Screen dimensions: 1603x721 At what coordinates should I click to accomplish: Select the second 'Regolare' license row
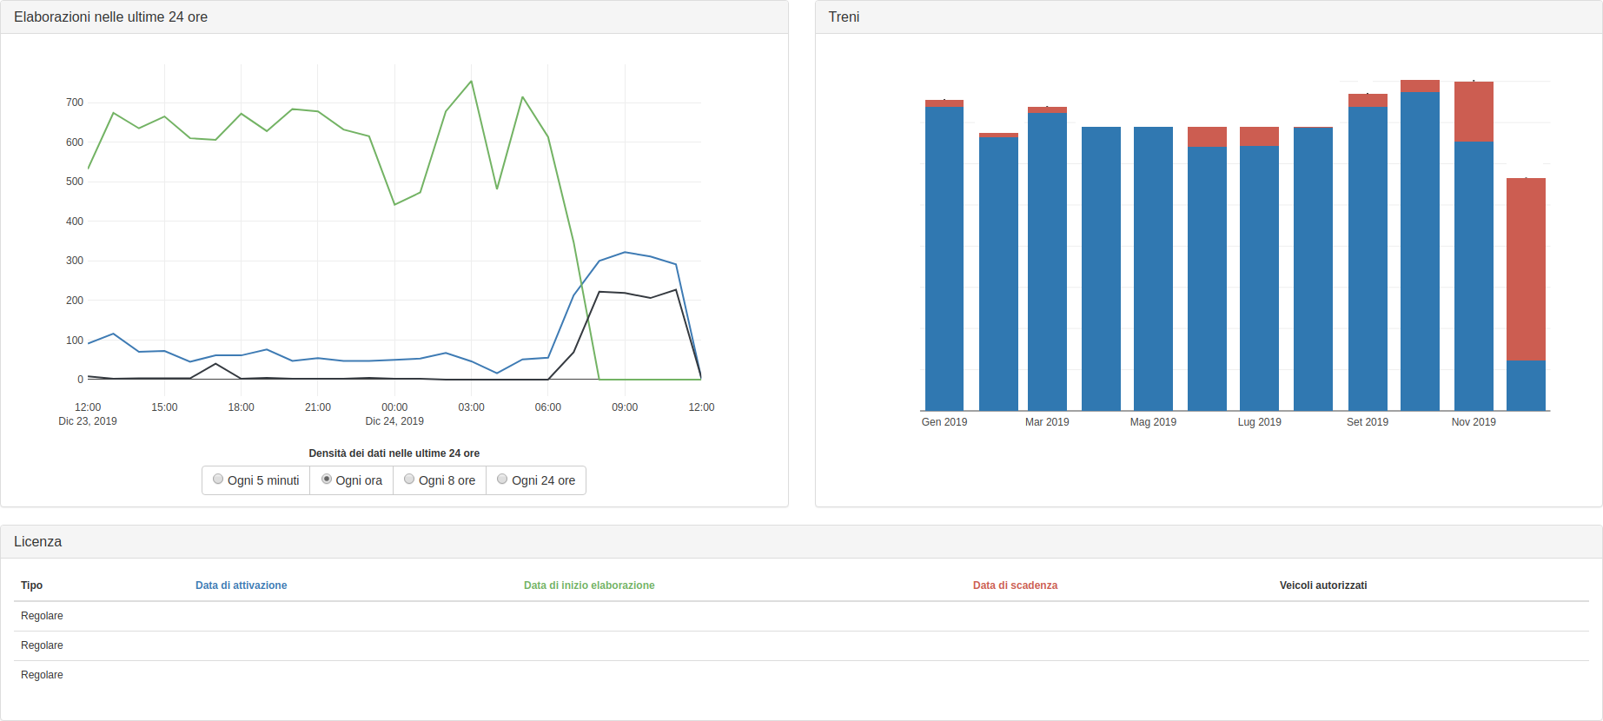click(801, 645)
